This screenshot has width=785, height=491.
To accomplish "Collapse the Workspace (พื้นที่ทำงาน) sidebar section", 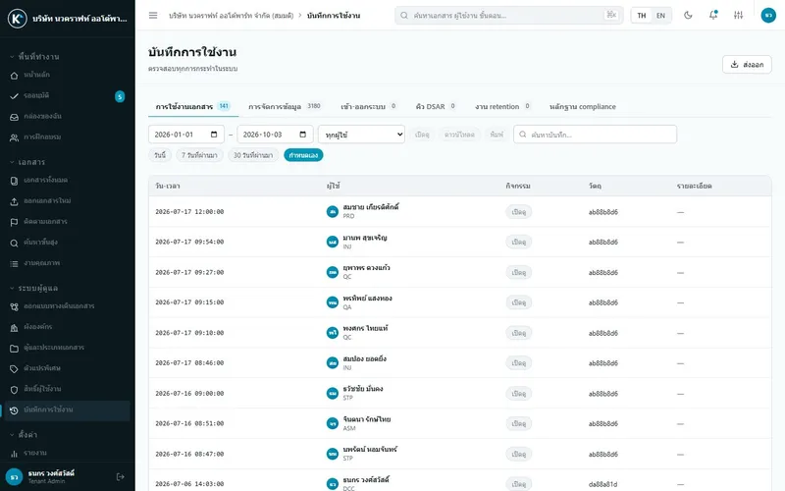I will [x=34, y=57].
